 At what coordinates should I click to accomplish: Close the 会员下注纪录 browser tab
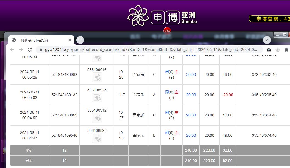[70, 40]
